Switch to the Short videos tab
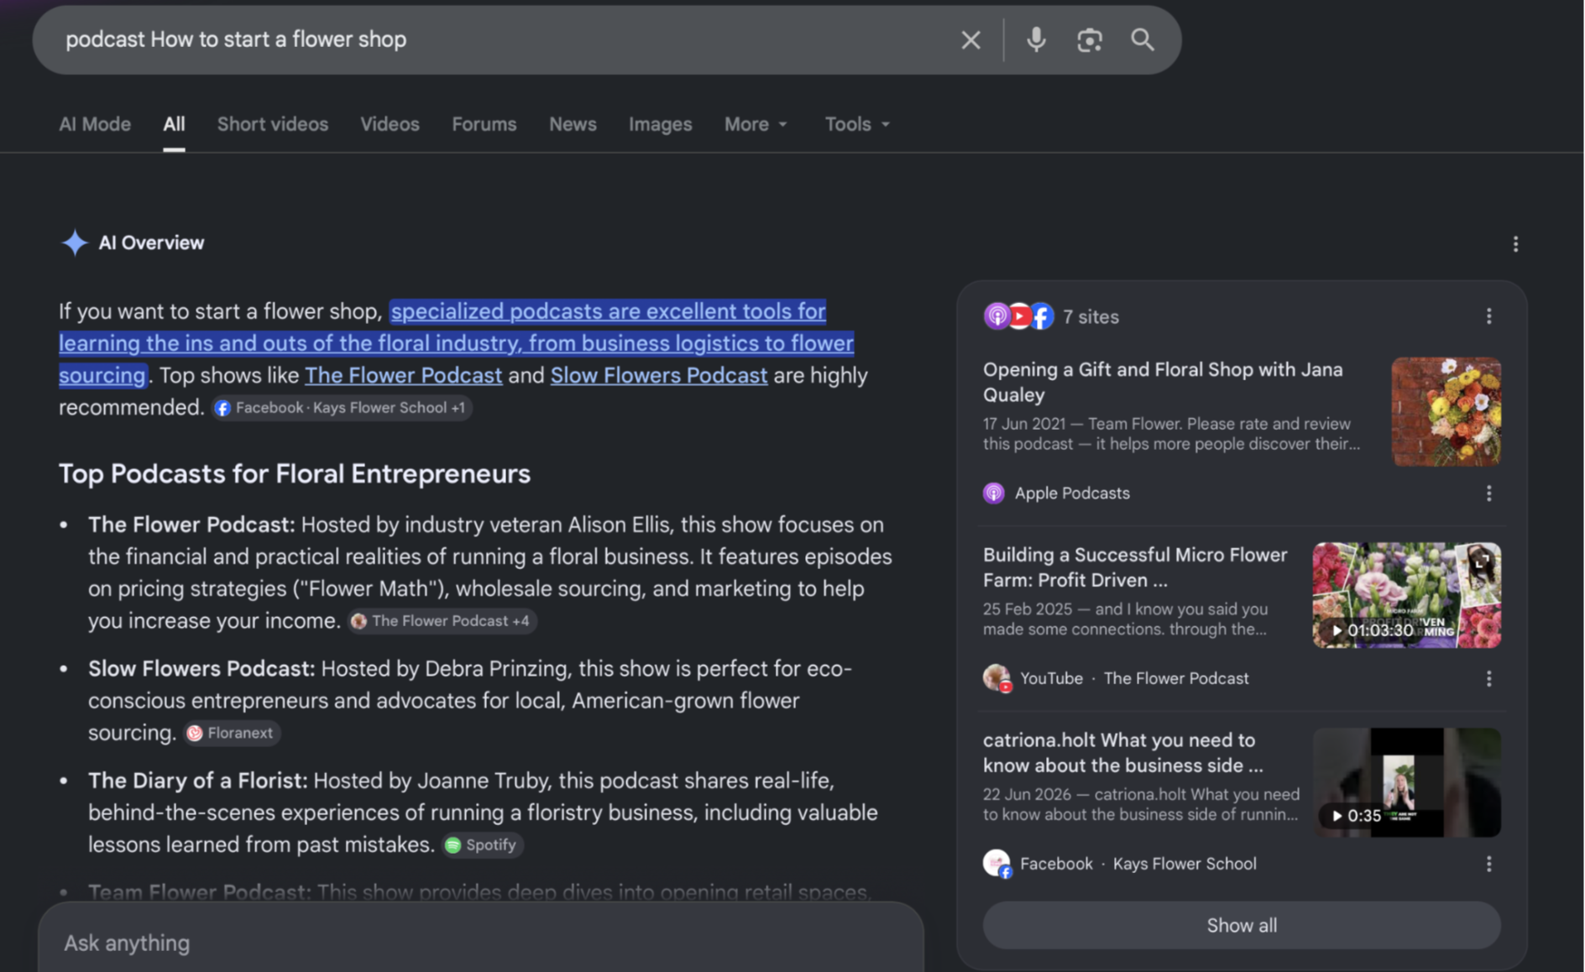1585x972 pixels. pos(273,124)
